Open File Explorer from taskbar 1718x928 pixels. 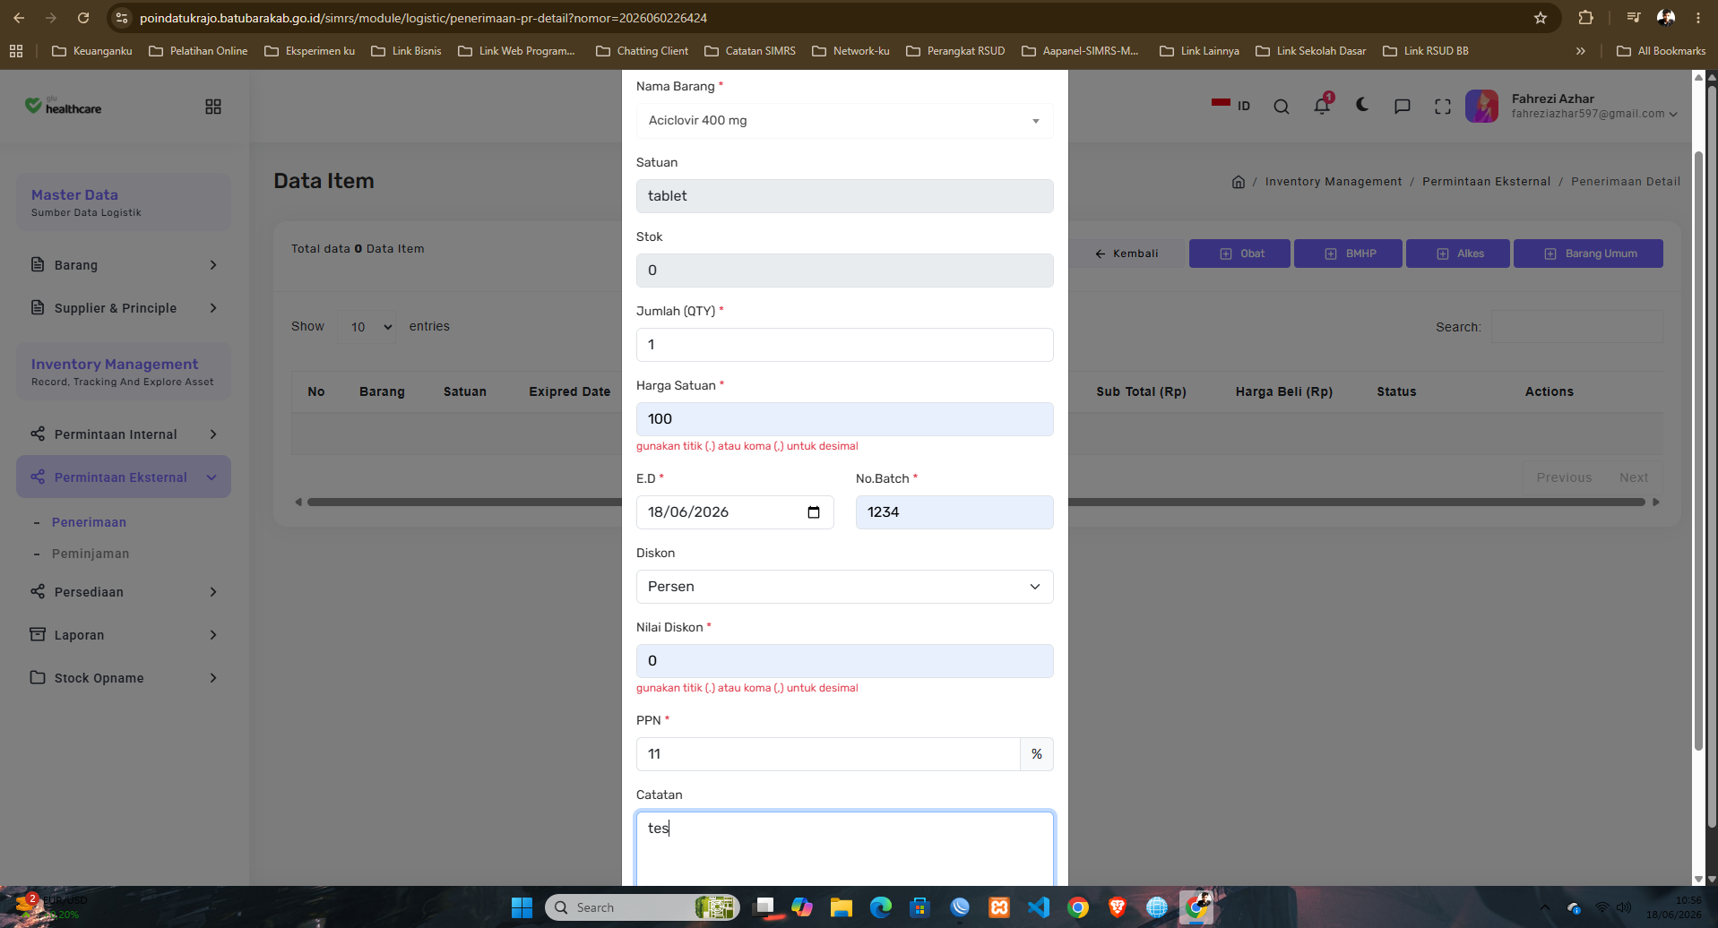pyautogui.click(x=841, y=907)
